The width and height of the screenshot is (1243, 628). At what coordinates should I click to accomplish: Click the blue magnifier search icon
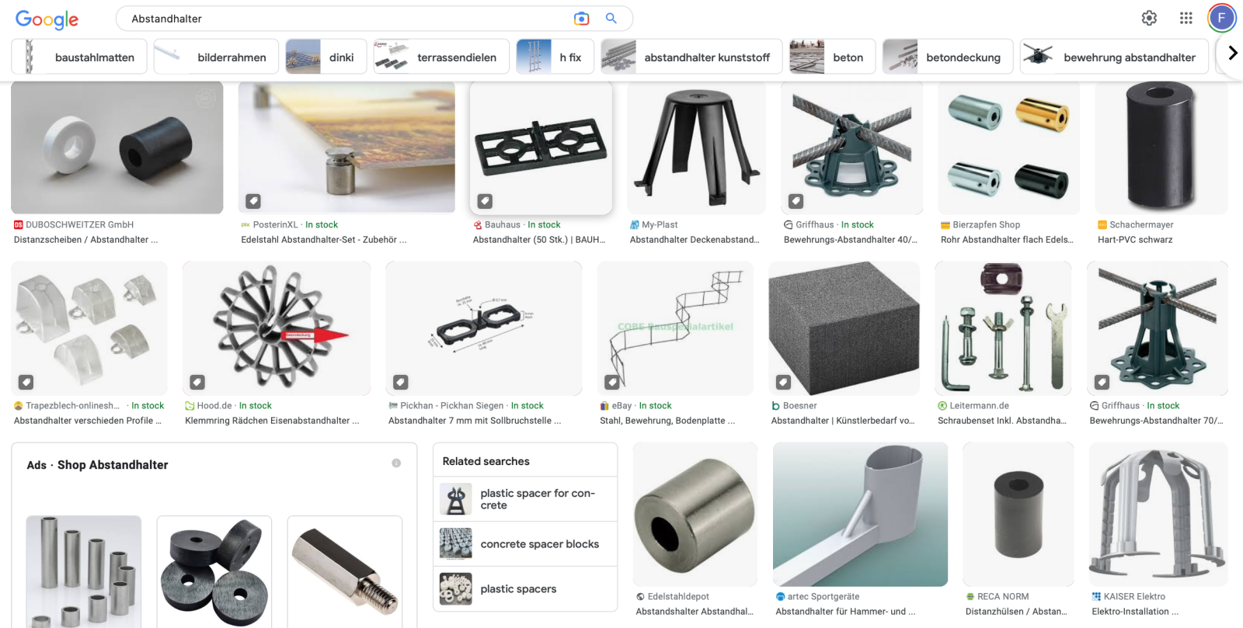click(x=611, y=19)
